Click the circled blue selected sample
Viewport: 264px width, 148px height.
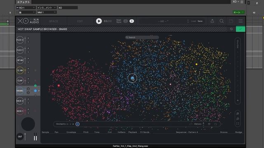[132, 78]
